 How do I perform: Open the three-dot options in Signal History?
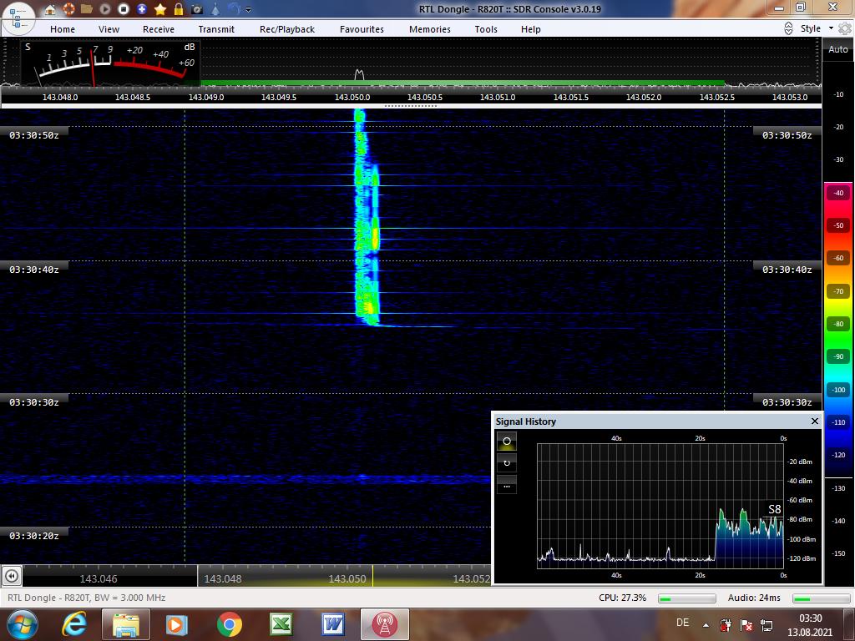(507, 486)
